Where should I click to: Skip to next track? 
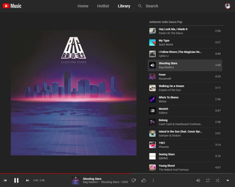point(28,181)
